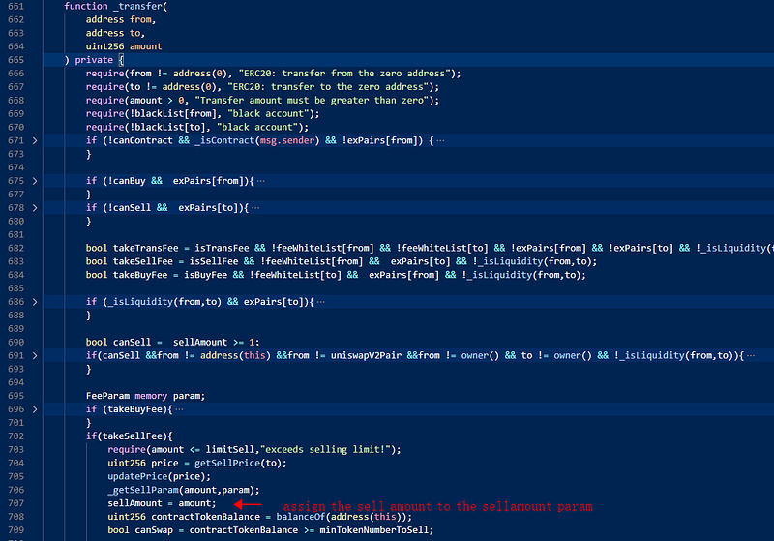Unfold the canSell block at line 678
Image resolution: width=774 pixels, height=541 pixels.
[36, 208]
